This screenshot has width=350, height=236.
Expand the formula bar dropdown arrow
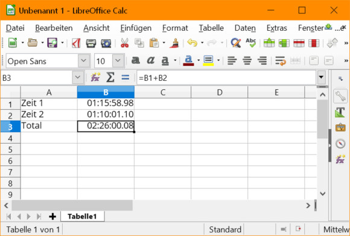click(x=321, y=77)
